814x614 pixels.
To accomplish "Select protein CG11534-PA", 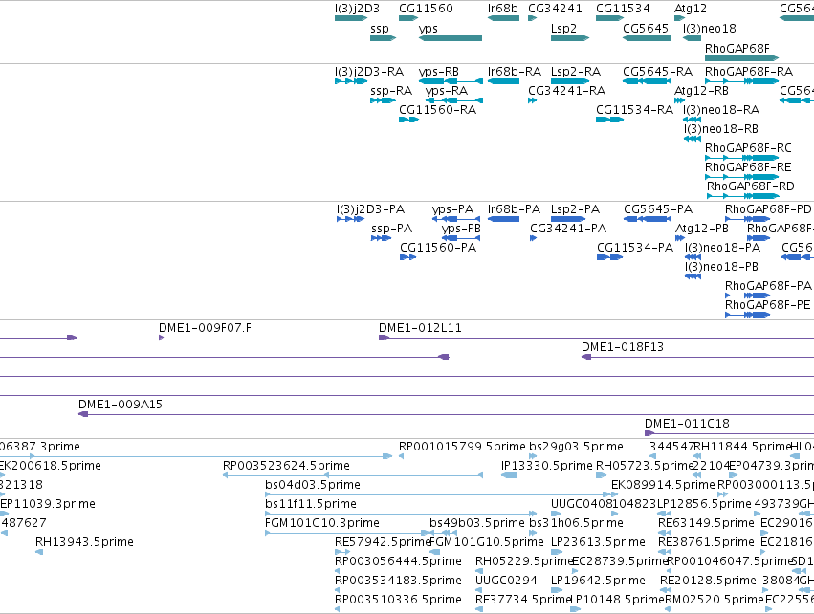I will click(609, 257).
